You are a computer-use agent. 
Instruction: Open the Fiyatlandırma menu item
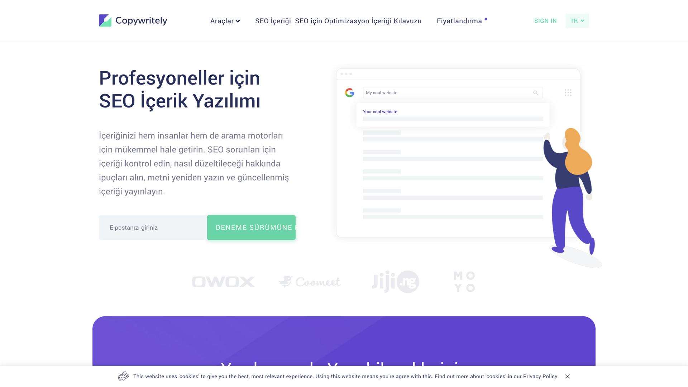coord(459,21)
